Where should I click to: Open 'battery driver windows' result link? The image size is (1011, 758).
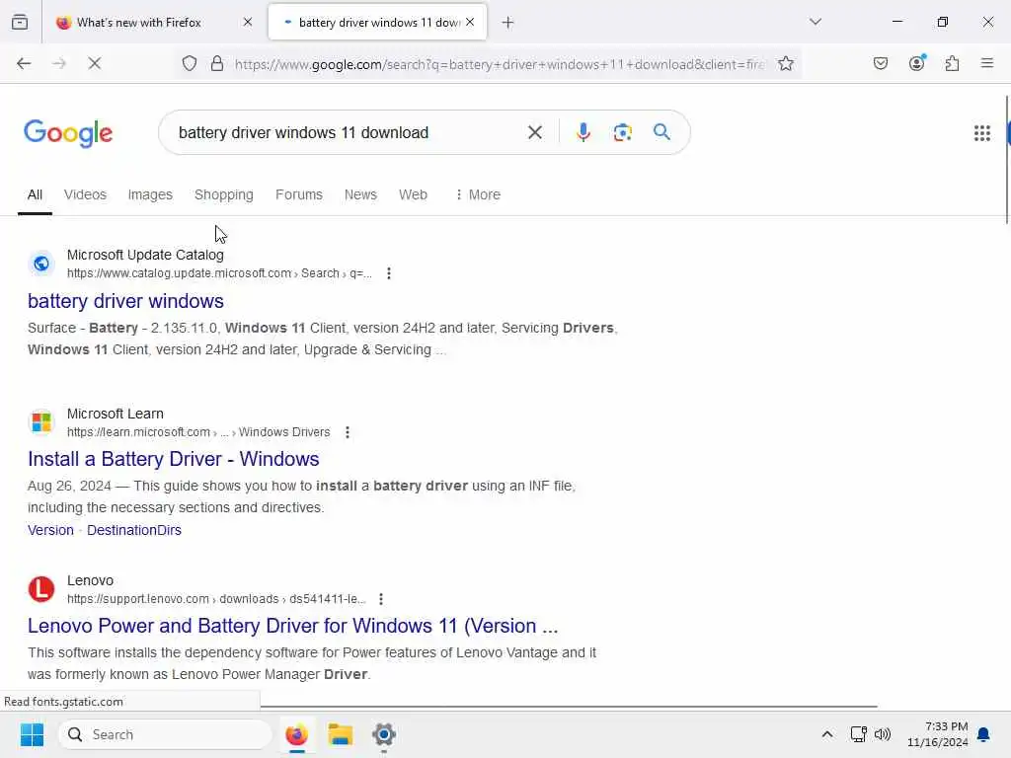(125, 301)
